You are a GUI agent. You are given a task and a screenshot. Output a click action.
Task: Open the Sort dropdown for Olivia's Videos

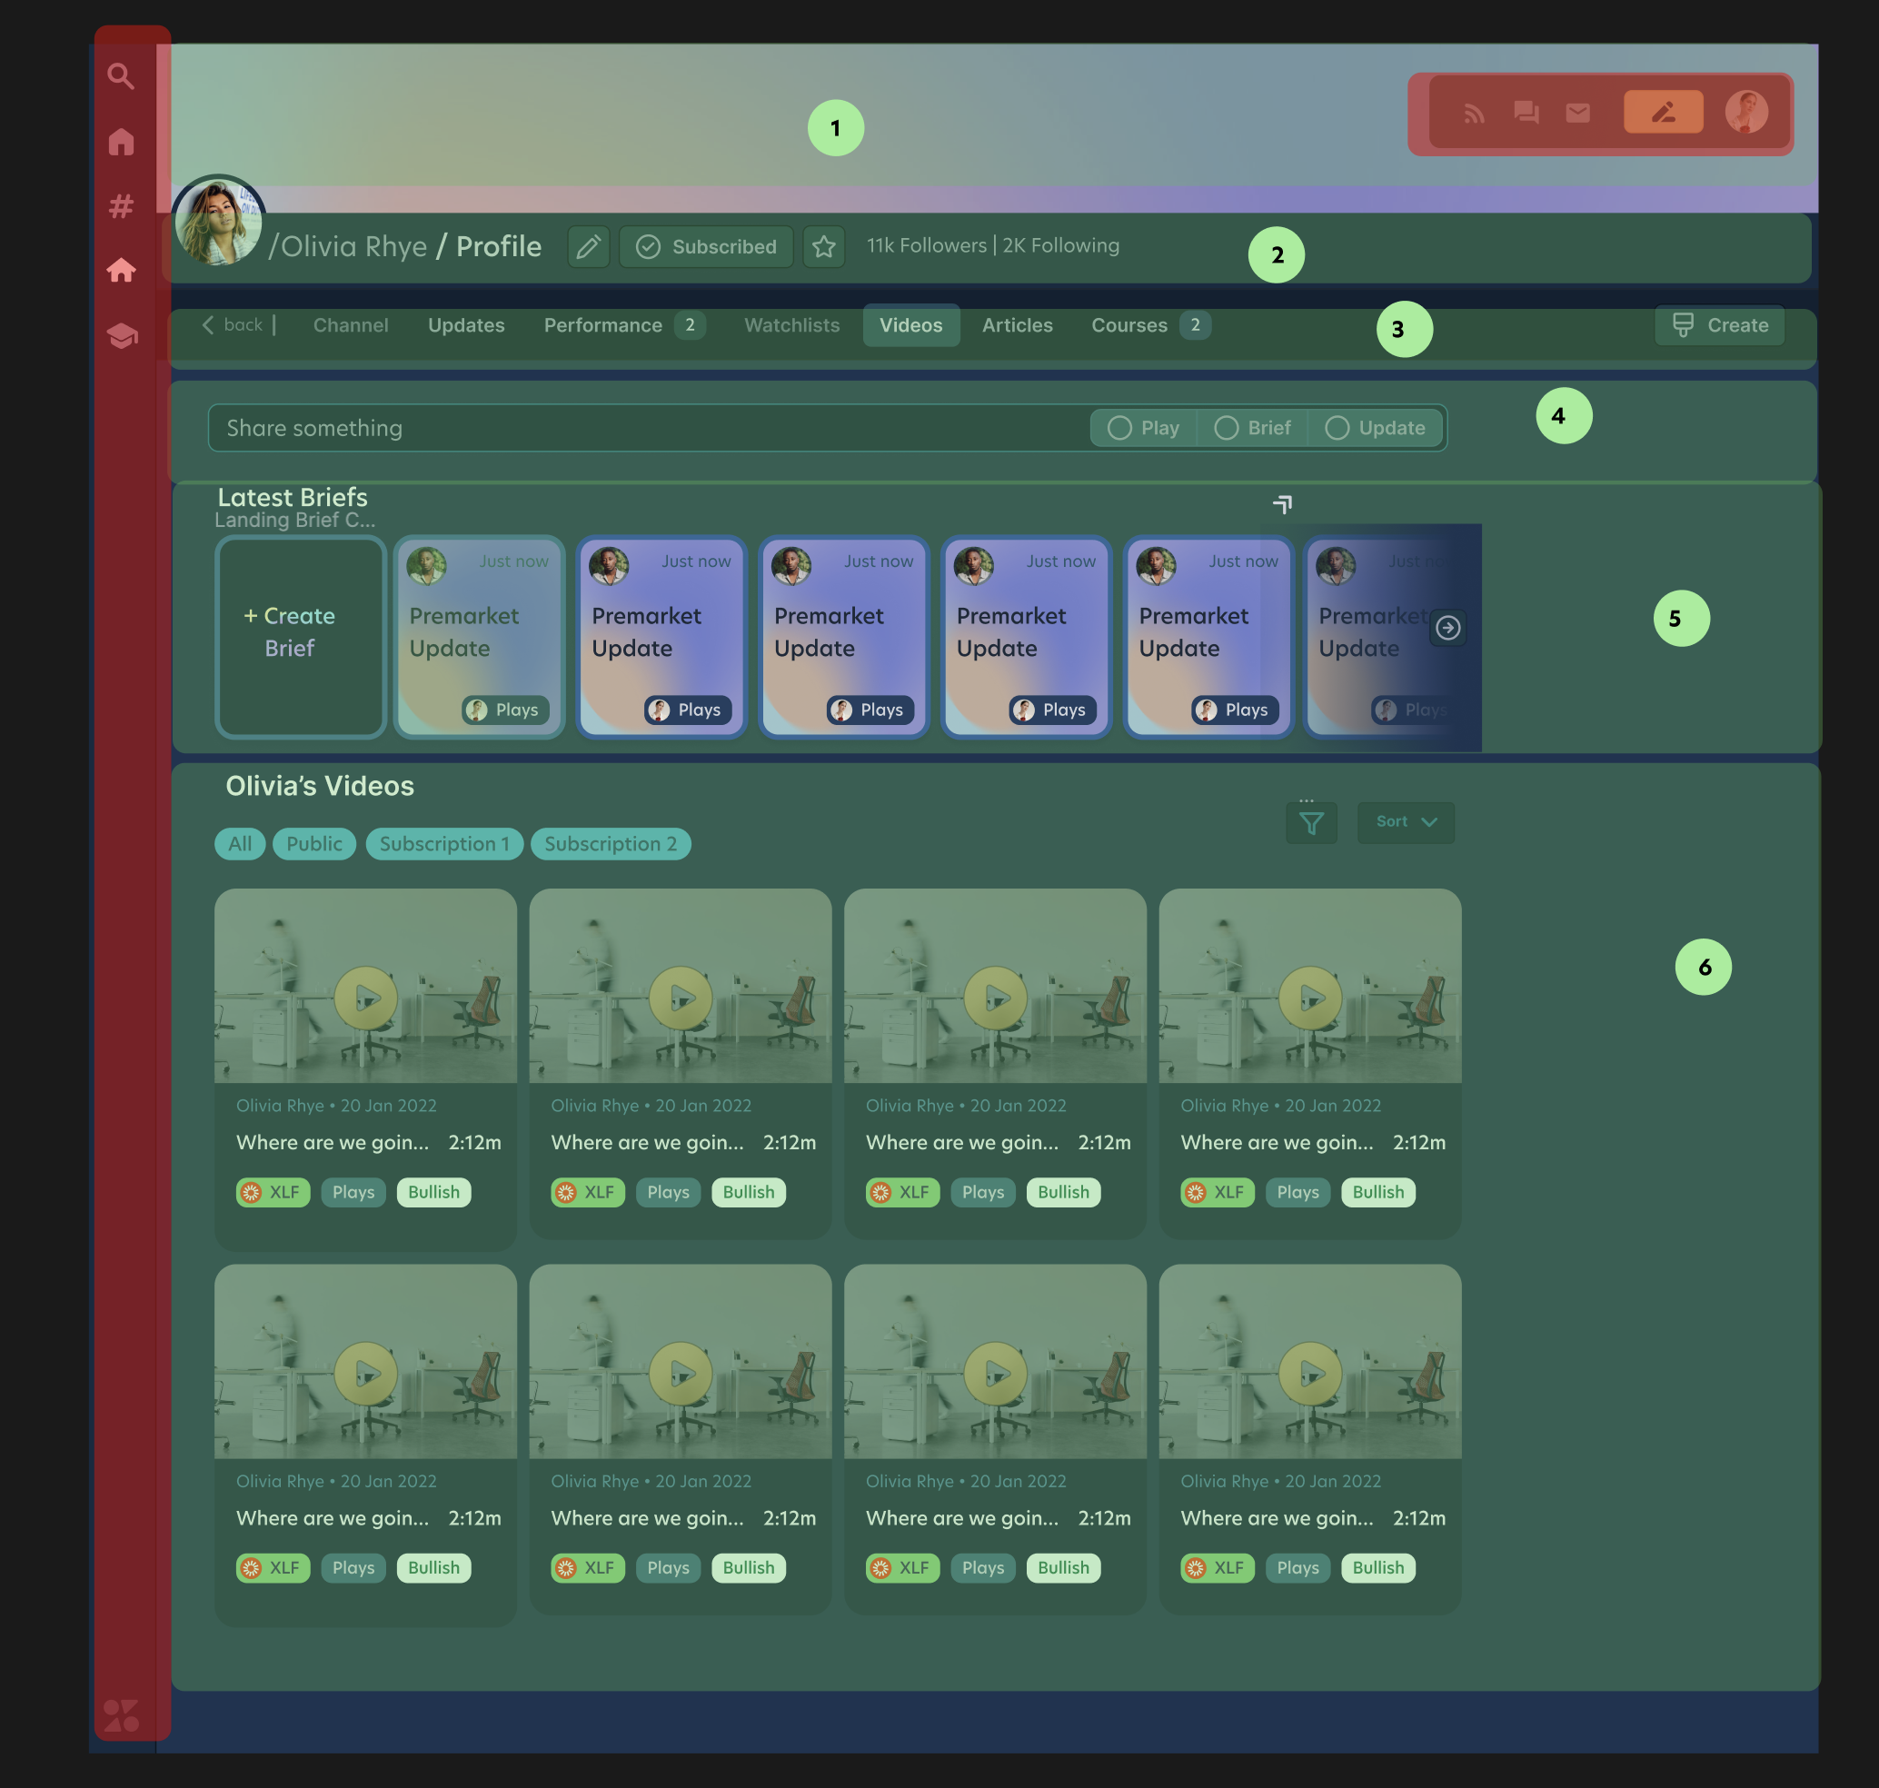click(1406, 821)
